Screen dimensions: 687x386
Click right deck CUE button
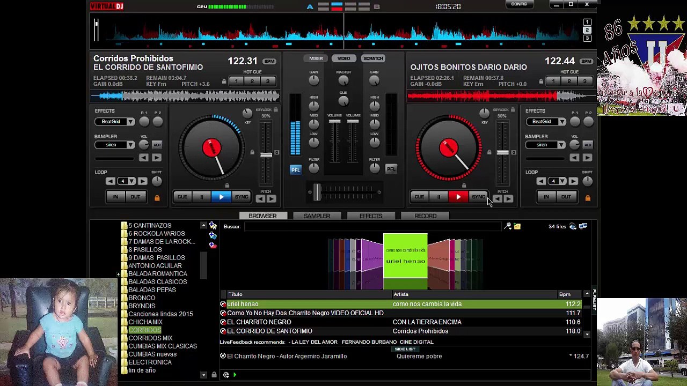tap(419, 197)
